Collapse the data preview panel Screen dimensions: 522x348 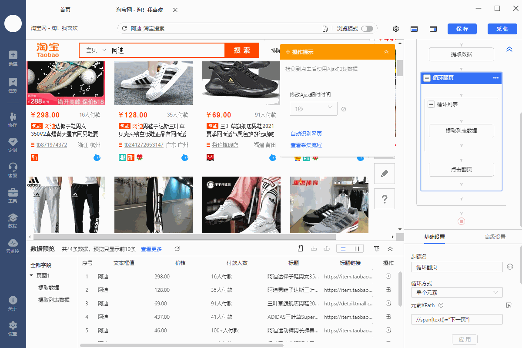click(x=390, y=249)
